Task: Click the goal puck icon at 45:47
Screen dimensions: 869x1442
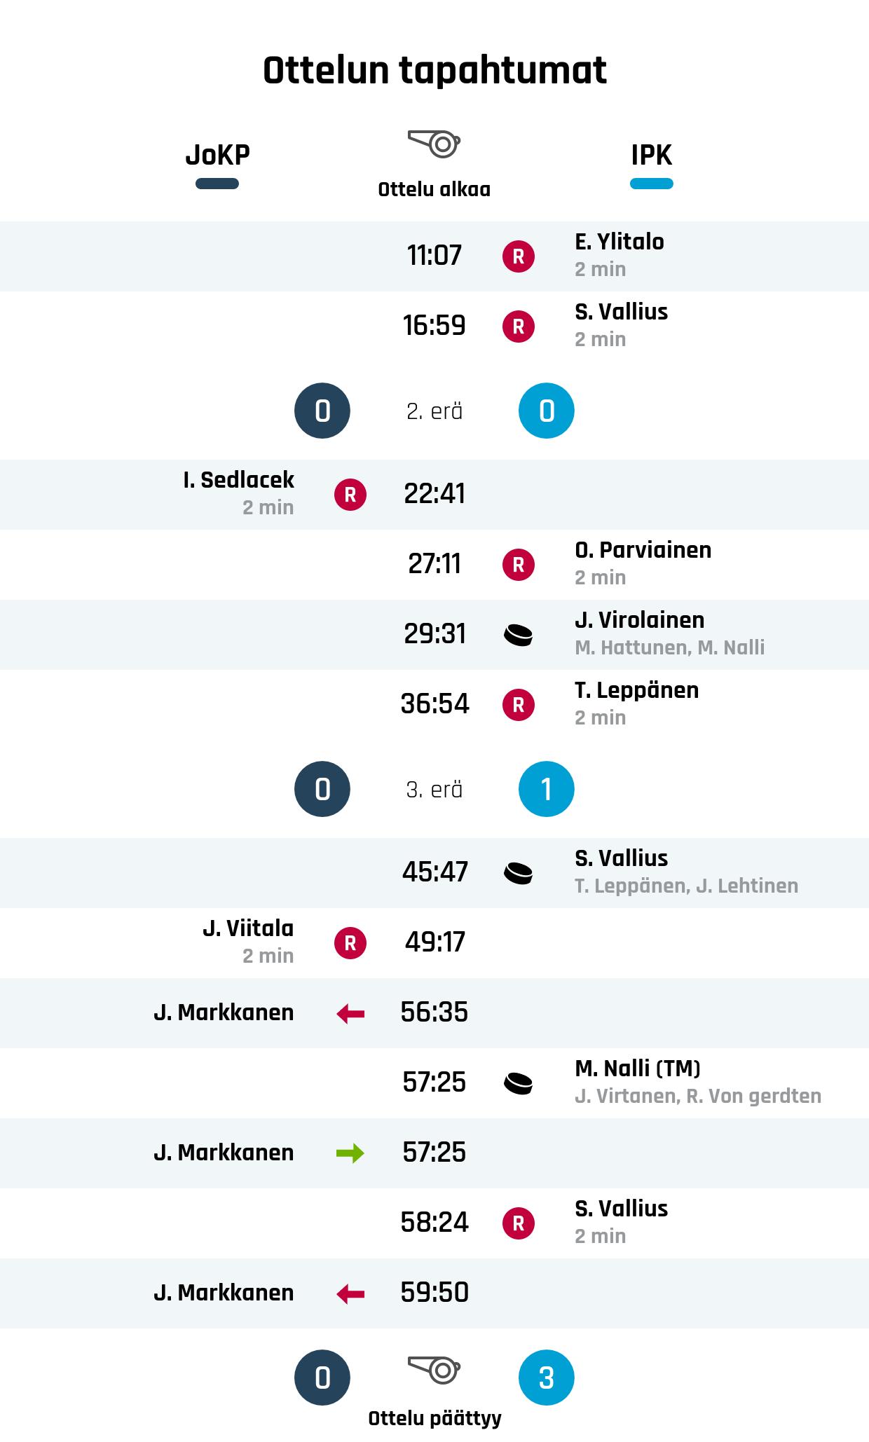Action: point(519,873)
